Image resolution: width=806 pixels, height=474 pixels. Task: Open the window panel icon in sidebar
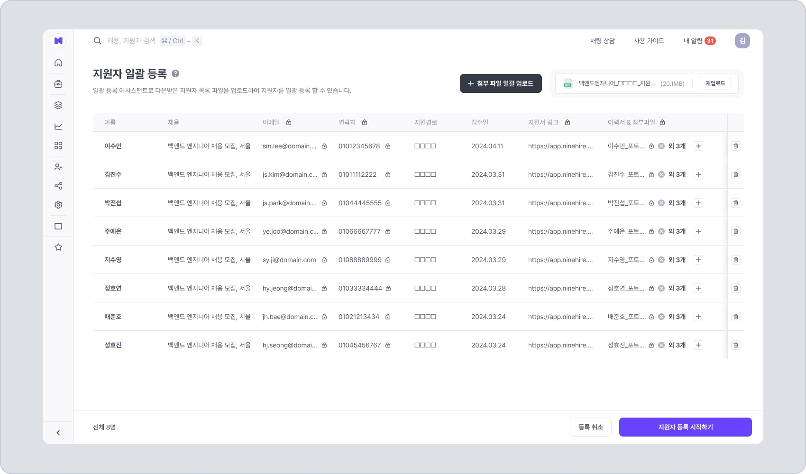point(58,226)
